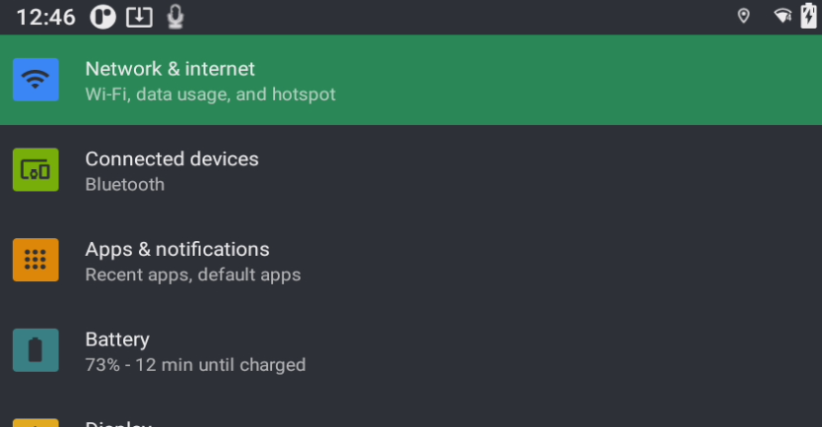This screenshot has height=427, width=822.
Task: Click the orange Apps grid icon
Action: (x=35, y=260)
